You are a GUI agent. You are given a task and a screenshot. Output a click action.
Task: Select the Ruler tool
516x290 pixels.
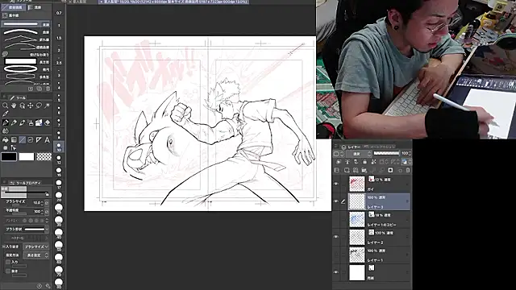pos(39,139)
